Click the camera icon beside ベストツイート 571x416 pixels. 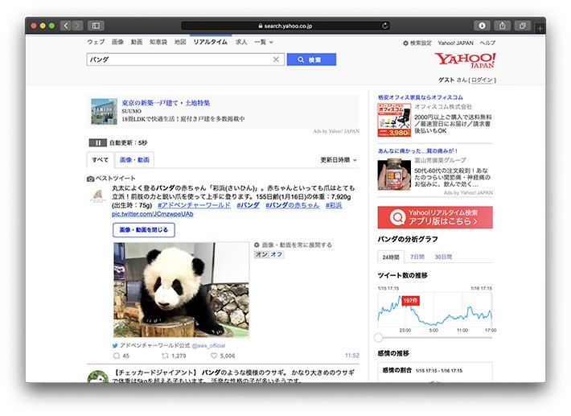pos(90,179)
